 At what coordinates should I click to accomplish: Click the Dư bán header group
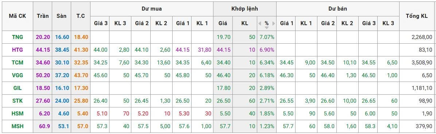pos(337,9)
